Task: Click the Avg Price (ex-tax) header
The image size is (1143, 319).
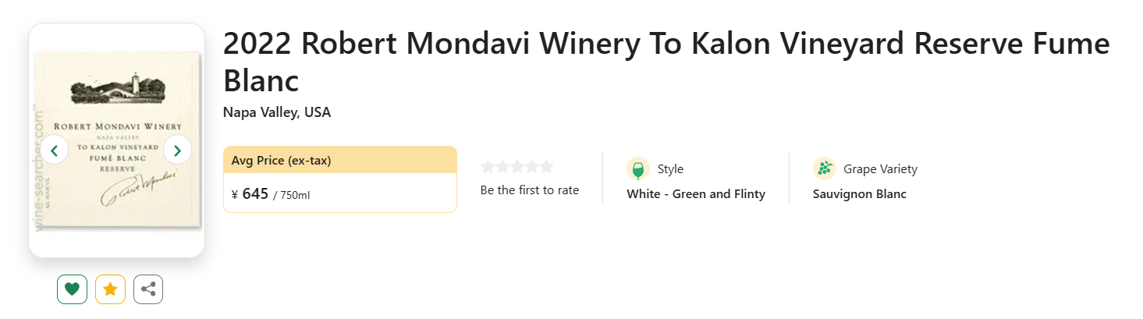Action: (282, 161)
